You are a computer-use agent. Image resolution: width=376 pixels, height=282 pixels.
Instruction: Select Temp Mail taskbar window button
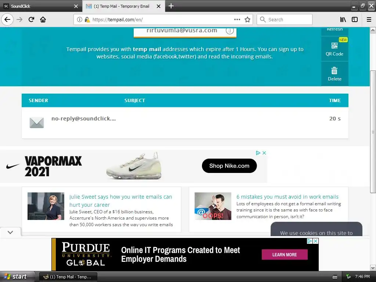point(68,277)
